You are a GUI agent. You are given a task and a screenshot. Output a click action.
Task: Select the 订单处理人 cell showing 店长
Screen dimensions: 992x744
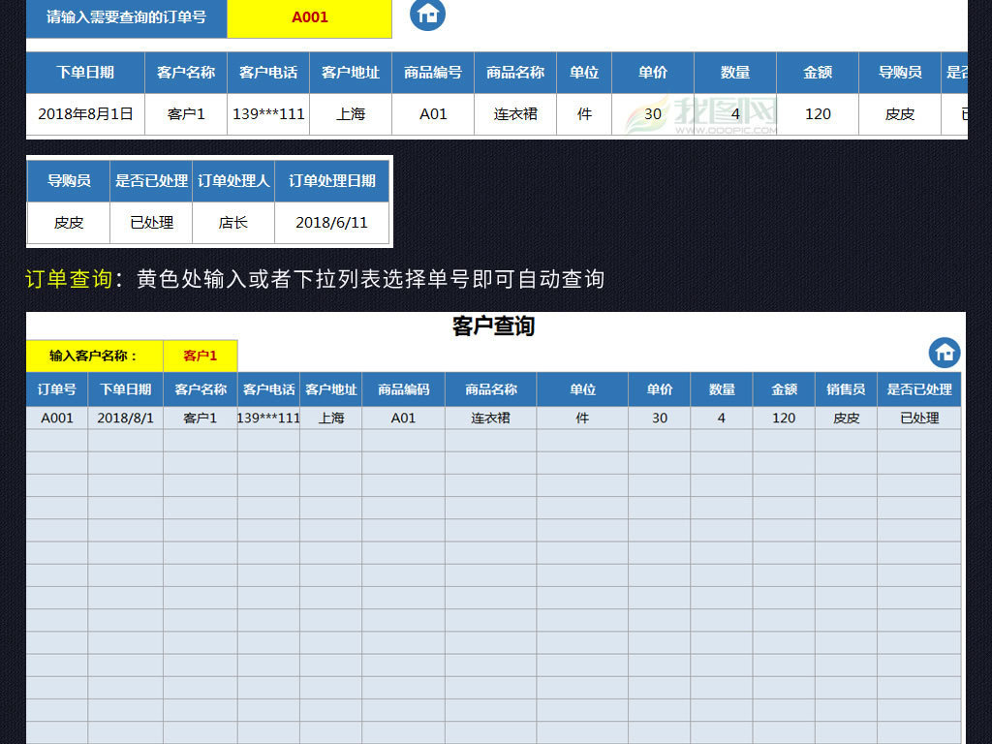click(x=233, y=223)
